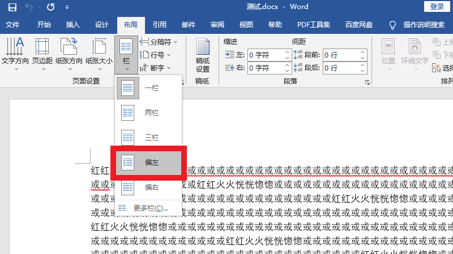Select the 一栏 one column option
The image size is (453, 254).
pyautogui.click(x=148, y=88)
